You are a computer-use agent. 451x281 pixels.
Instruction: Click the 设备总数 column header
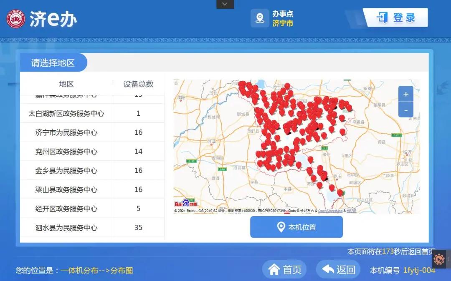pos(138,84)
